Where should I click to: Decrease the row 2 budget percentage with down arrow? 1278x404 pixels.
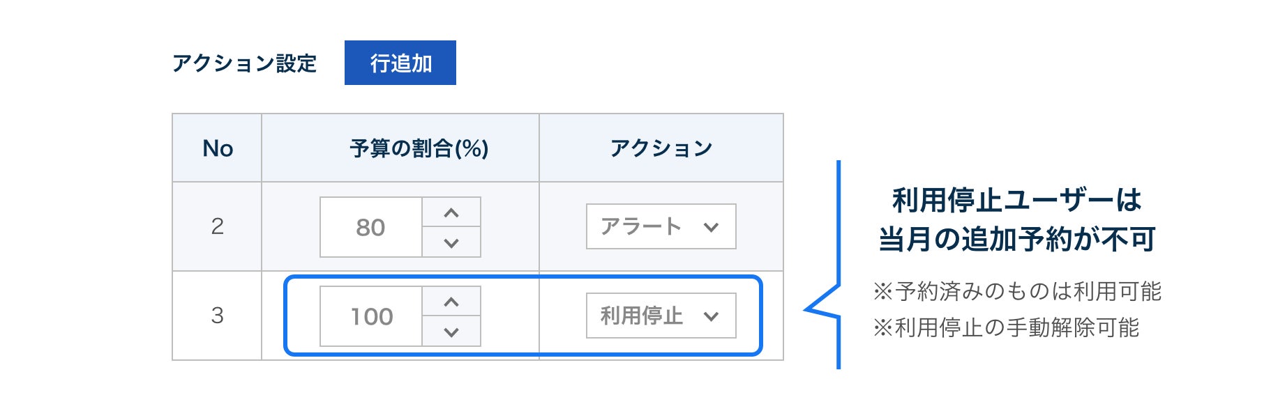pyautogui.click(x=451, y=242)
